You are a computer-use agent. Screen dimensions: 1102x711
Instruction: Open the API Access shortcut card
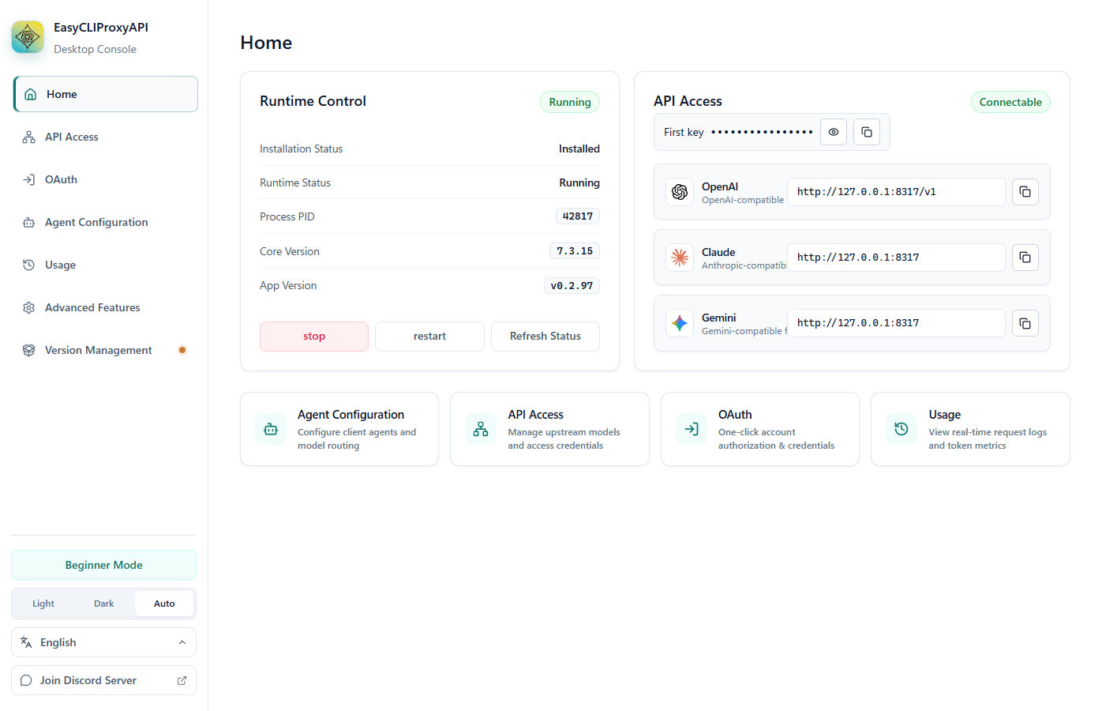pos(549,429)
